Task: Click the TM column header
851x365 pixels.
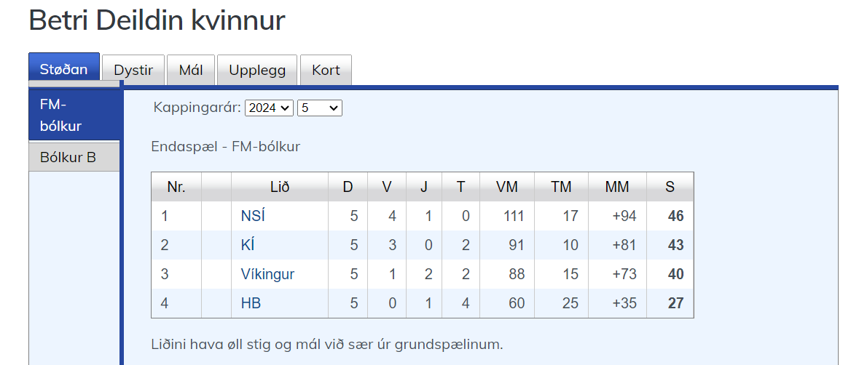Action: [560, 187]
